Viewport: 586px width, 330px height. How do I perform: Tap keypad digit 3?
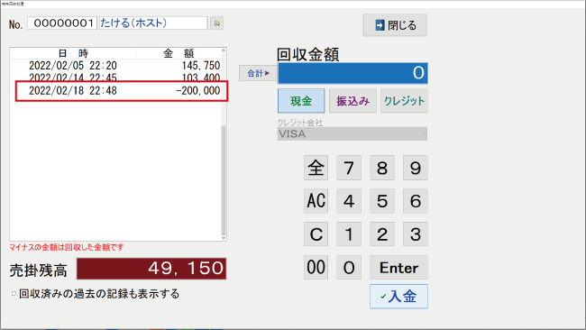(x=416, y=234)
